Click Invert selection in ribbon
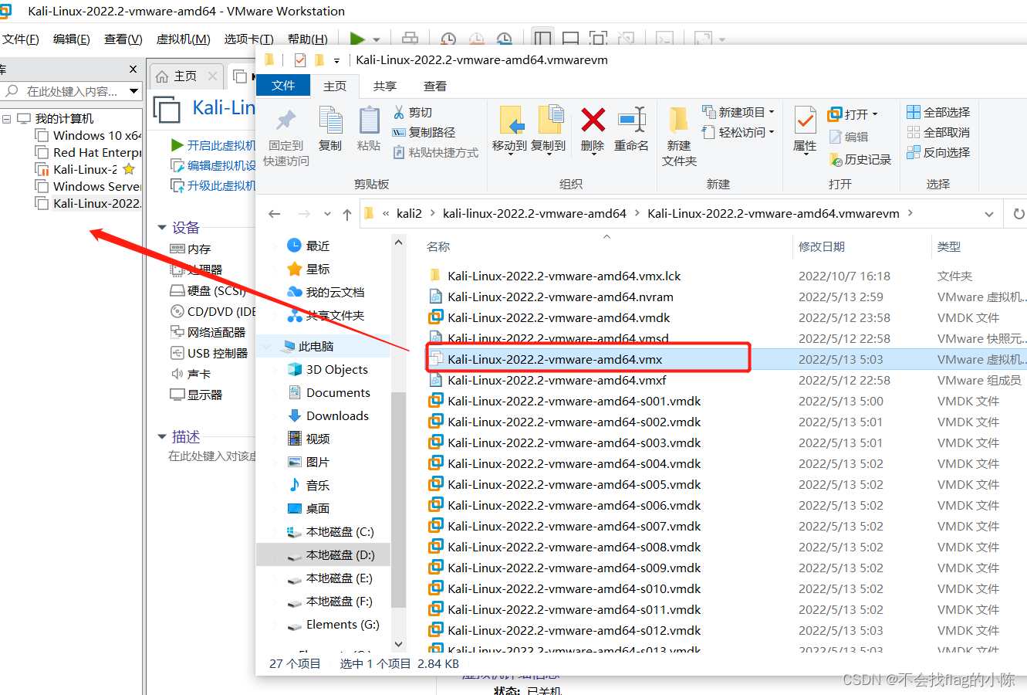 tap(939, 153)
